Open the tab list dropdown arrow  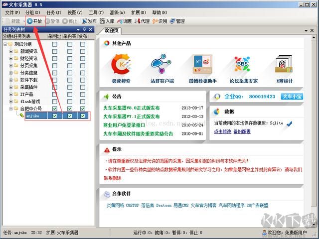tap(306, 30)
